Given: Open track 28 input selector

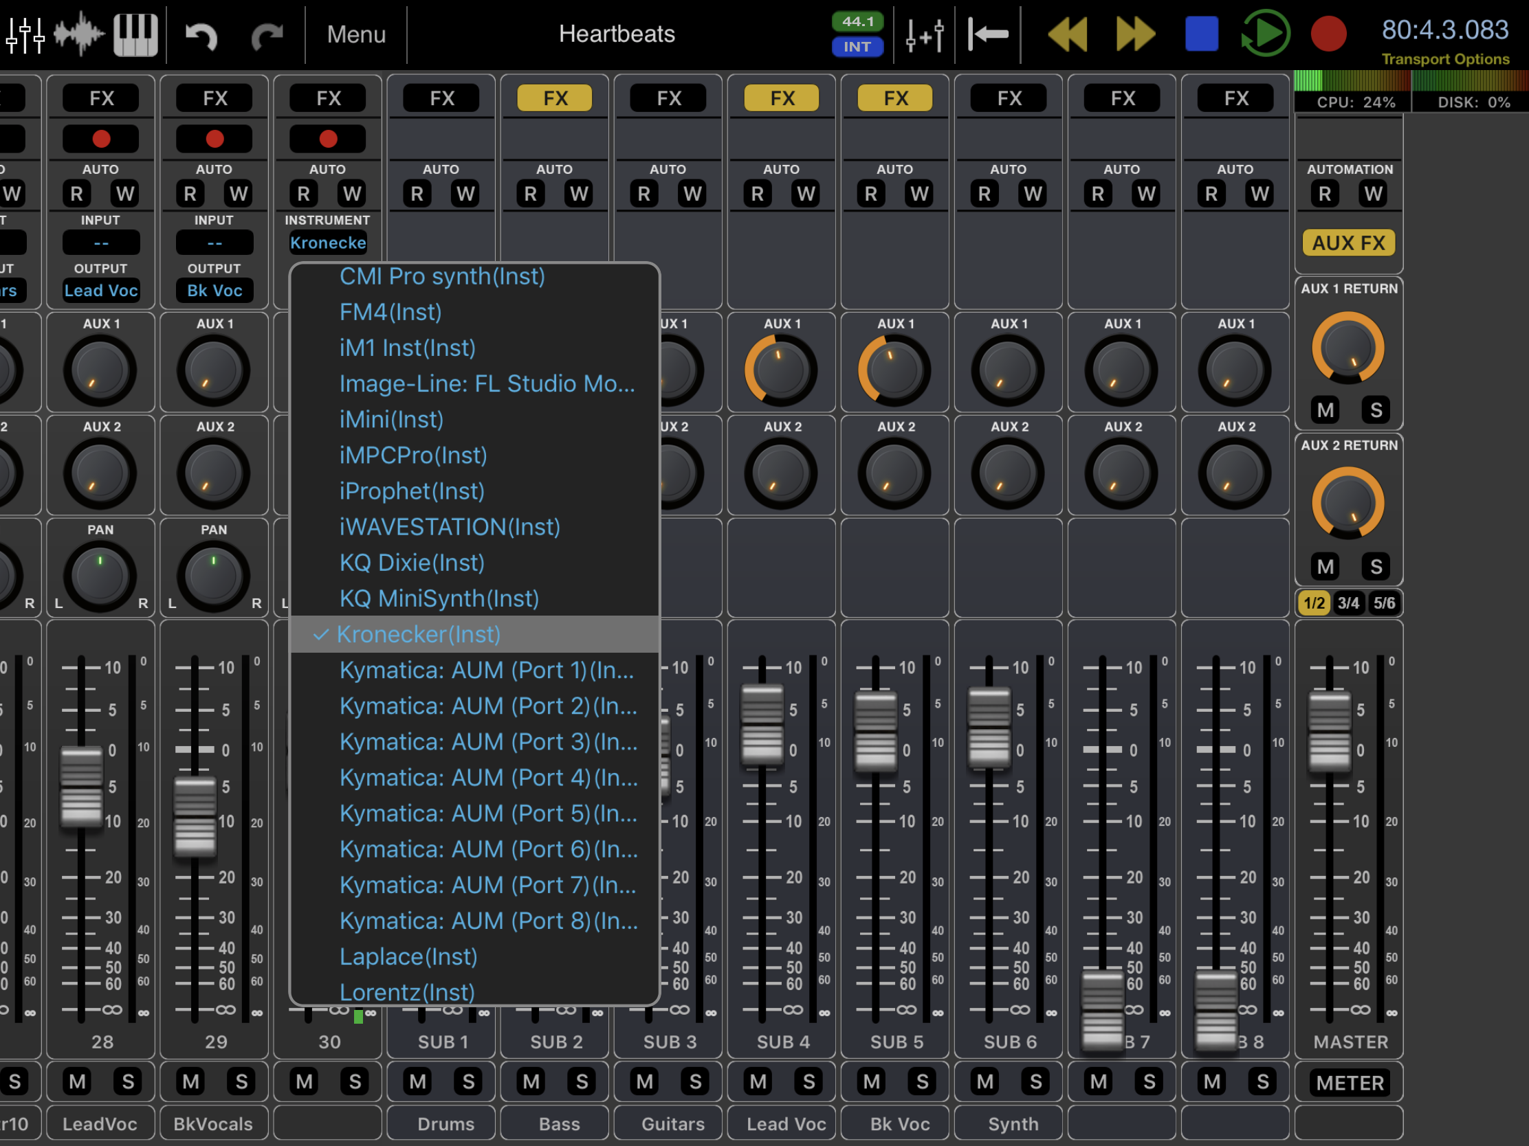Looking at the screenshot, I should (102, 243).
